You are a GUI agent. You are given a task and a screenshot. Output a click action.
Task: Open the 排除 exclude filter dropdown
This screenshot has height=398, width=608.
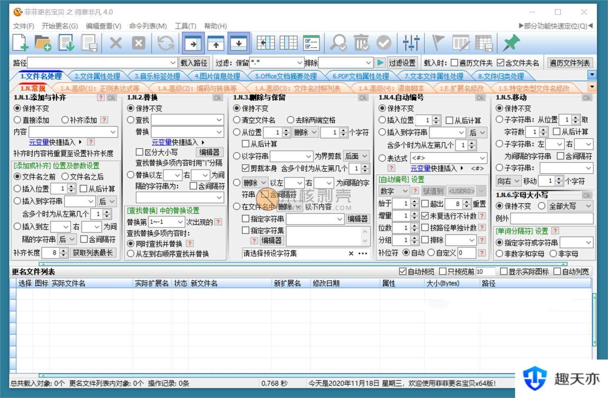pos(368,63)
